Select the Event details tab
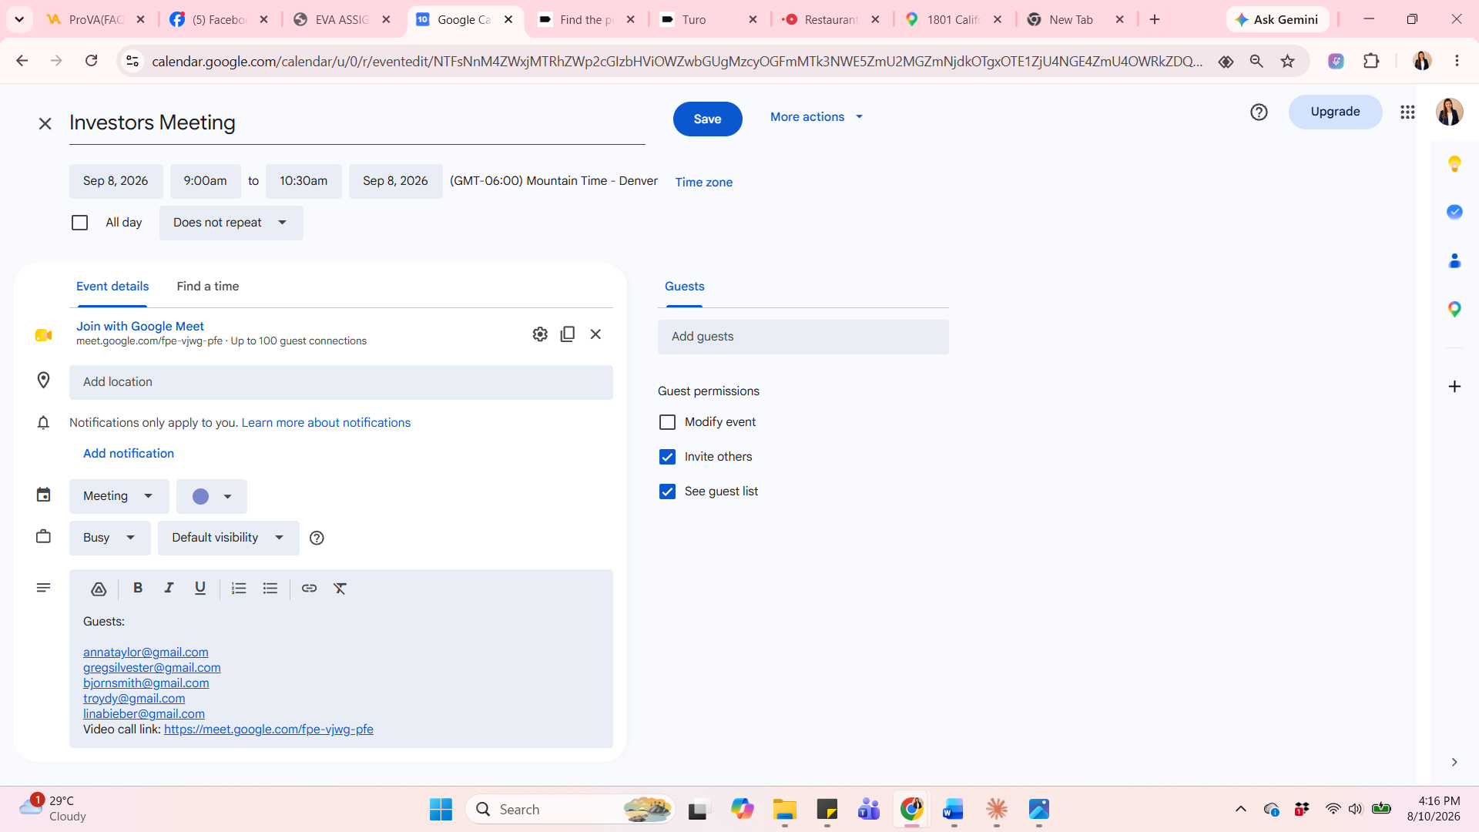The height and width of the screenshot is (832, 1479). point(112,287)
